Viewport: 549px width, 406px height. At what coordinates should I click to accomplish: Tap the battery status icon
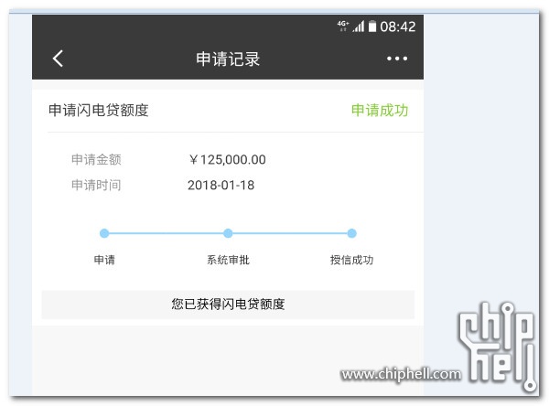(x=372, y=27)
